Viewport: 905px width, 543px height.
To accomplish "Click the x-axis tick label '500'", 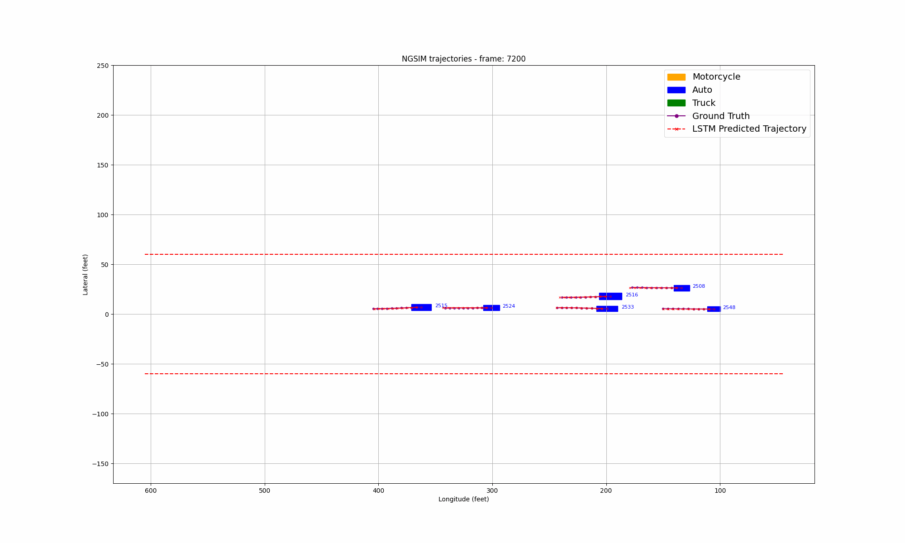I will pos(265,491).
